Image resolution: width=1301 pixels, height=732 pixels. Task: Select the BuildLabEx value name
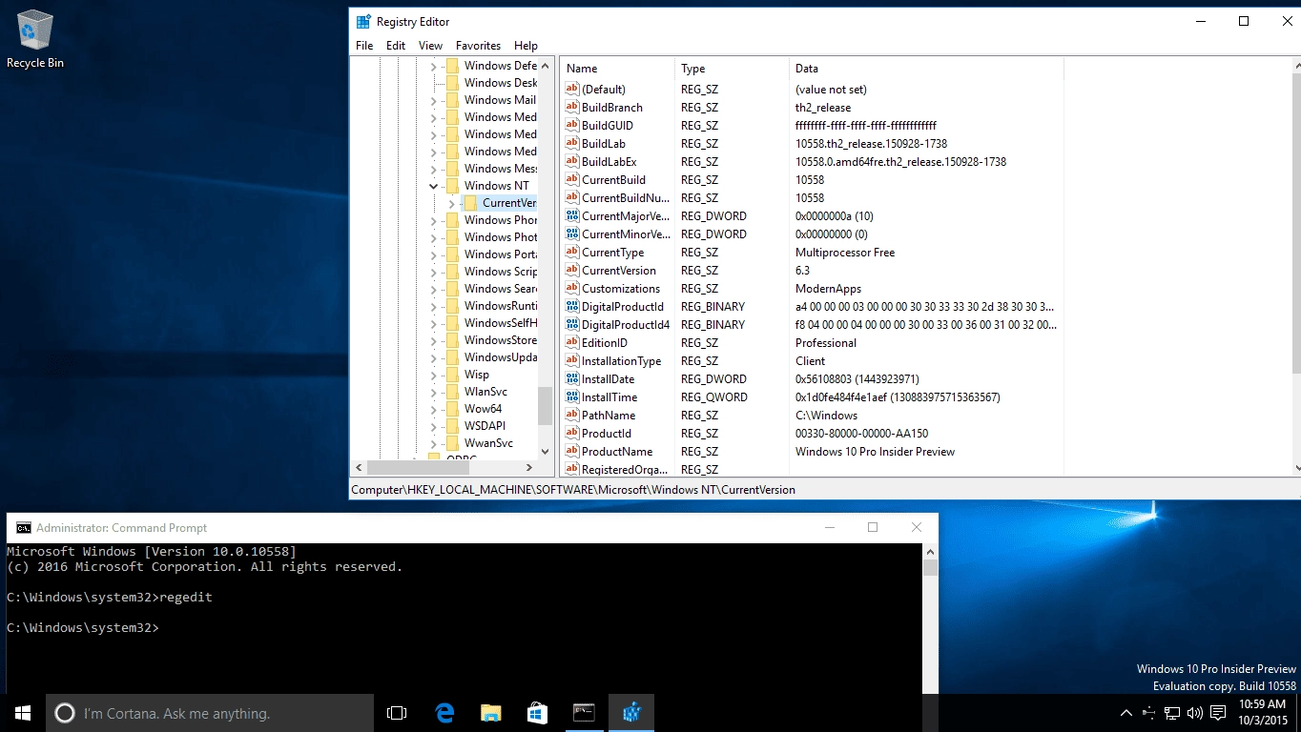click(x=609, y=162)
